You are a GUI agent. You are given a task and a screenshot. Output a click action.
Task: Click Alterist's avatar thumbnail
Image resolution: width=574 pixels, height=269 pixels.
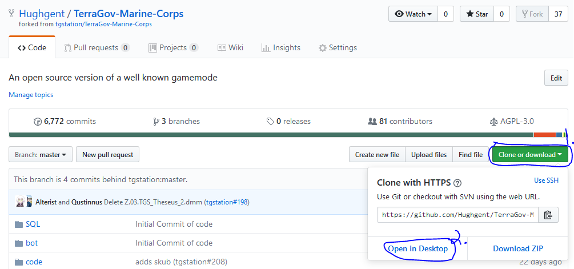tap(20, 202)
